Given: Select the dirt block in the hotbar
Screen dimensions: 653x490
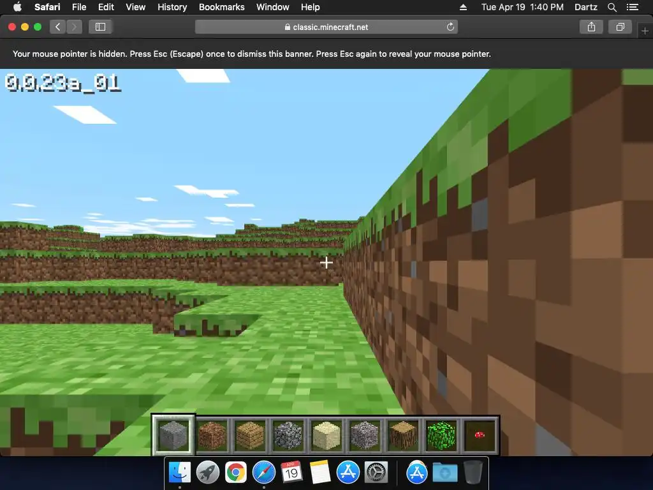Looking at the screenshot, I should click(212, 435).
